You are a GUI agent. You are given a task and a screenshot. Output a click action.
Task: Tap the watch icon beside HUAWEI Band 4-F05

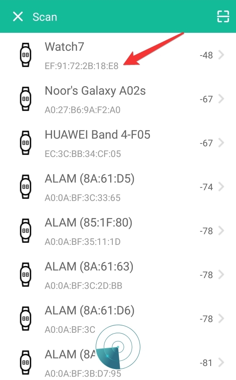(x=25, y=143)
